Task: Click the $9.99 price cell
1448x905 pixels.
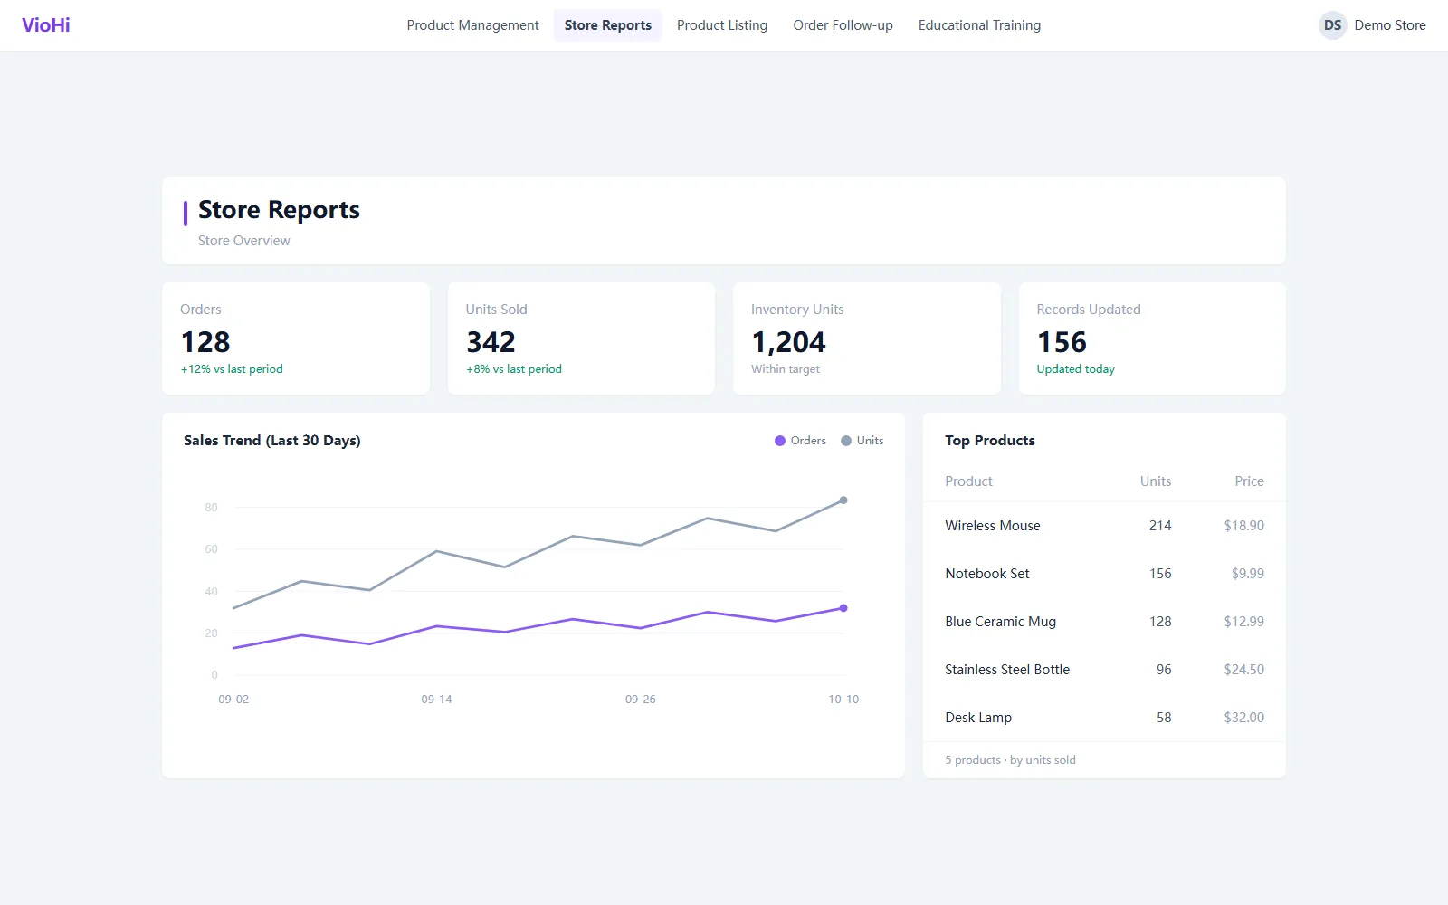Action: pyautogui.click(x=1248, y=574)
